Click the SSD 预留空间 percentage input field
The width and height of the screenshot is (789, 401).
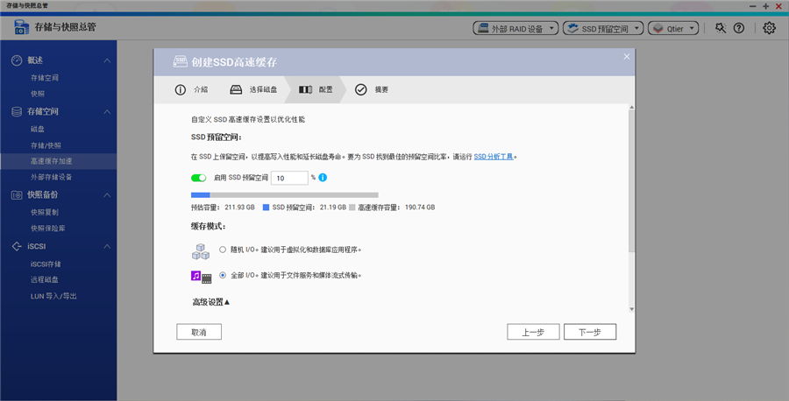(289, 178)
